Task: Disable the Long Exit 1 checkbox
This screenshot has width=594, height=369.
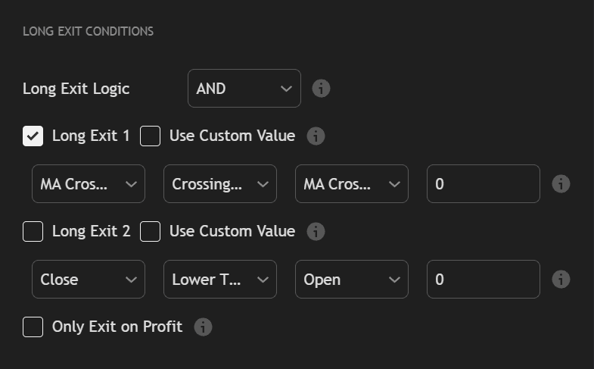Action: pyautogui.click(x=33, y=136)
